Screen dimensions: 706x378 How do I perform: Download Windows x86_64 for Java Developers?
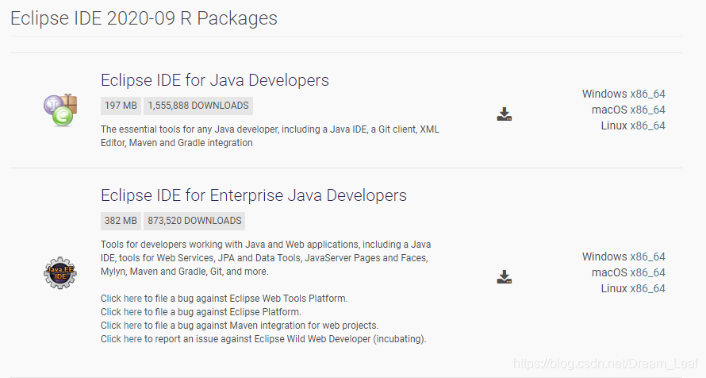tap(647, 94)
